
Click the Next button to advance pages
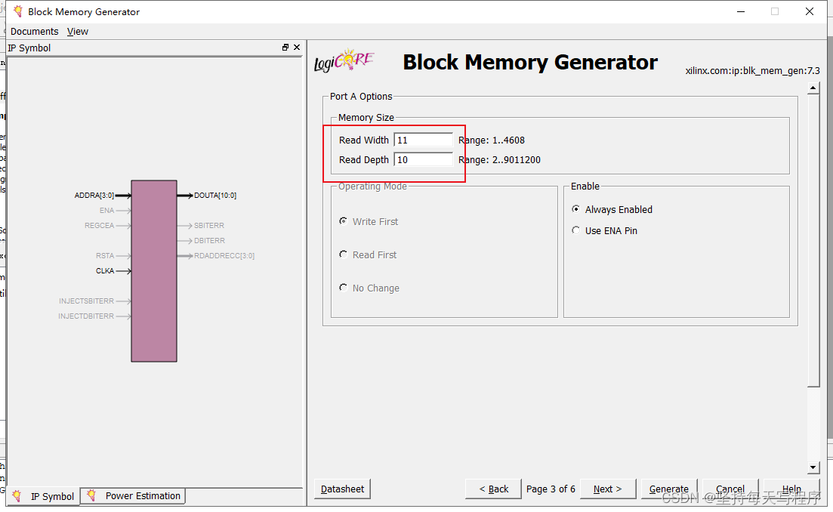[x=607, y=489]
